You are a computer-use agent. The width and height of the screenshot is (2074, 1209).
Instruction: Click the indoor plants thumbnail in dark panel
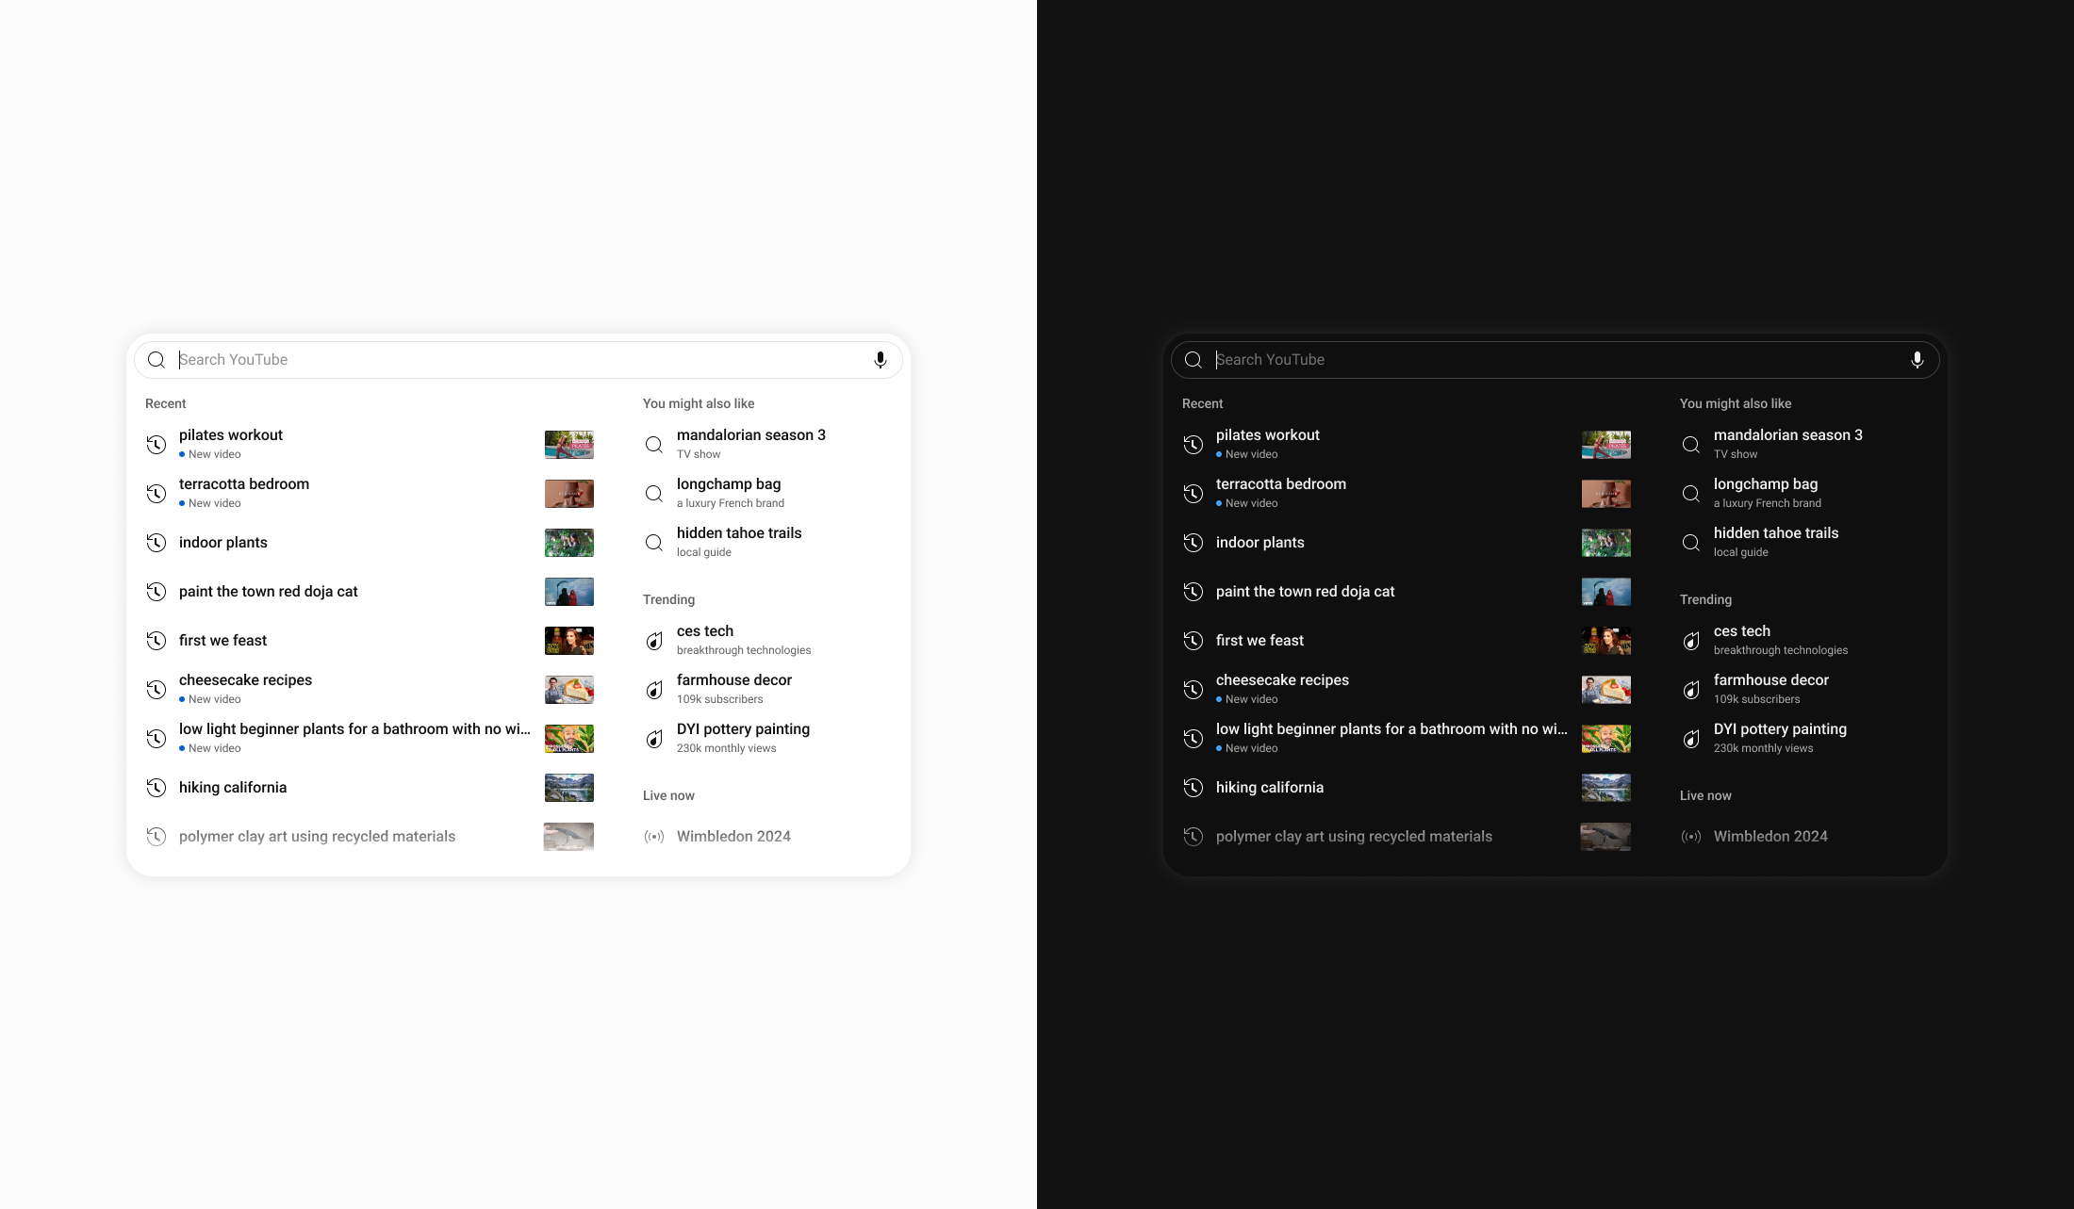tap(1605, 543)
